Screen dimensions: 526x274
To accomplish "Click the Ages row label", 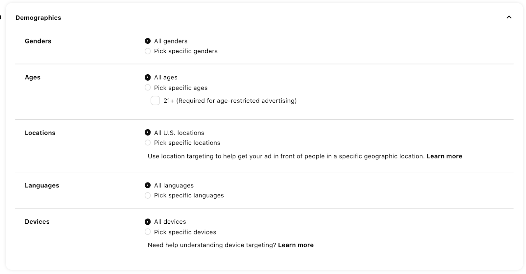I will (x=33, y=77).
